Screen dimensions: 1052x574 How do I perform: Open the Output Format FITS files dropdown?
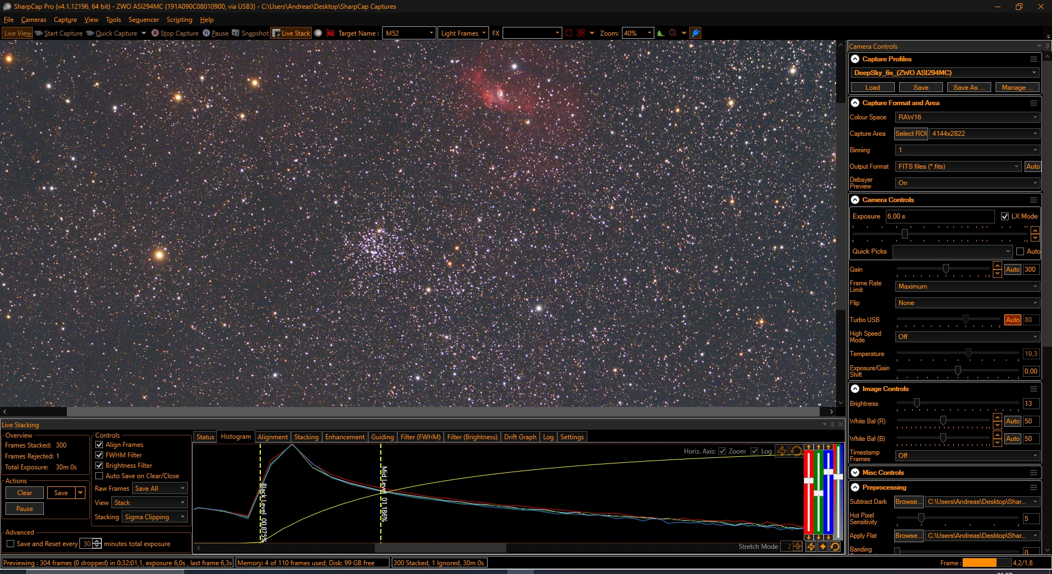[x=958, y=167]
